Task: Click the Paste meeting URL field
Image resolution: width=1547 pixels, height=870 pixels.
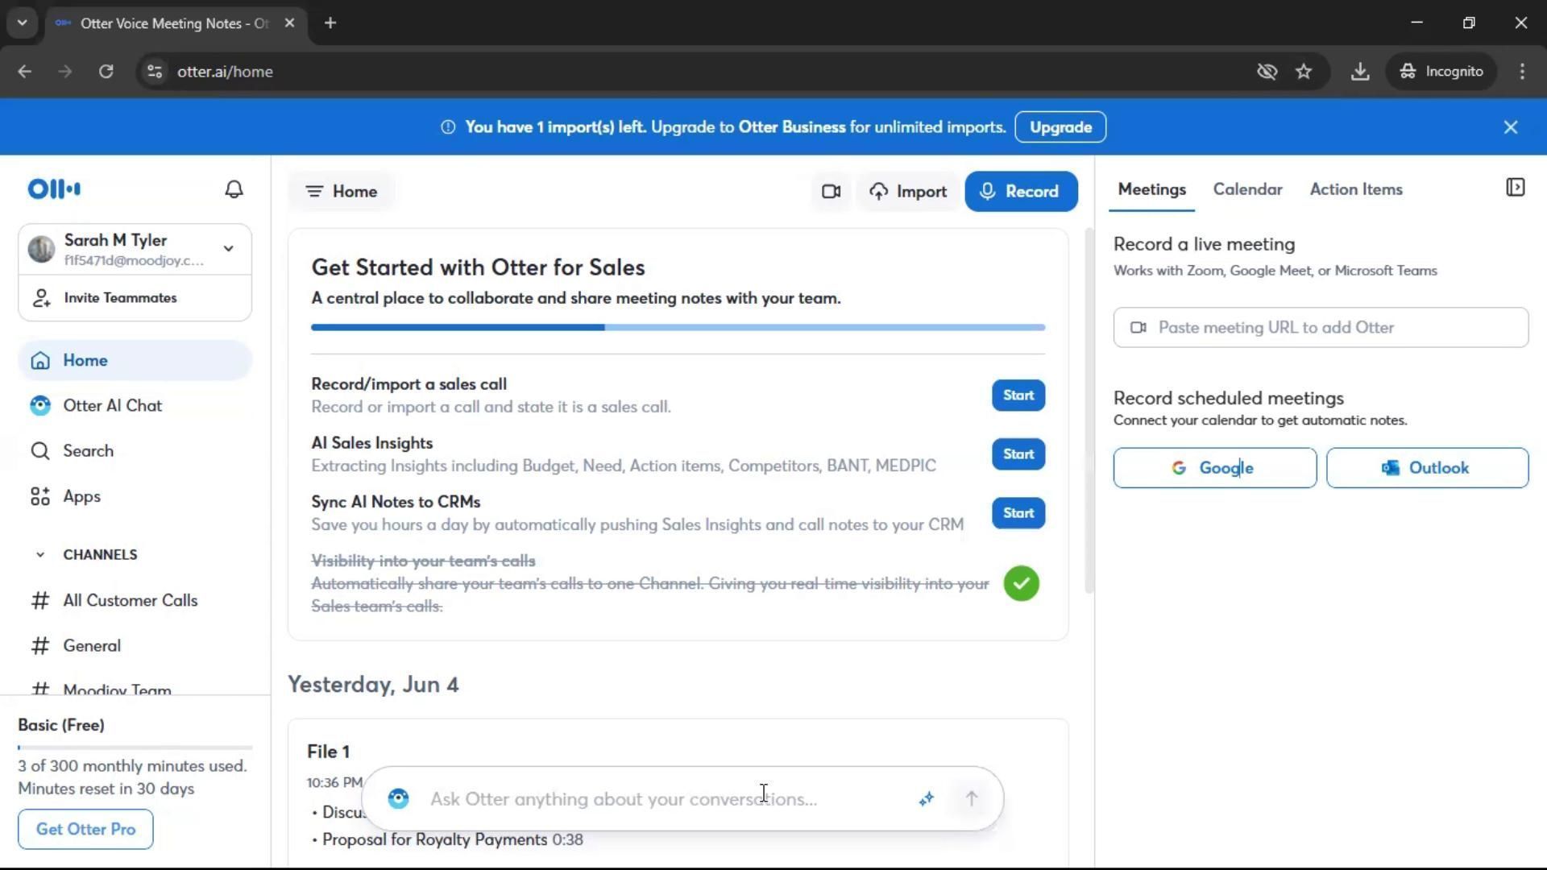Action: pyautogui.click(x=1320, y=328)
